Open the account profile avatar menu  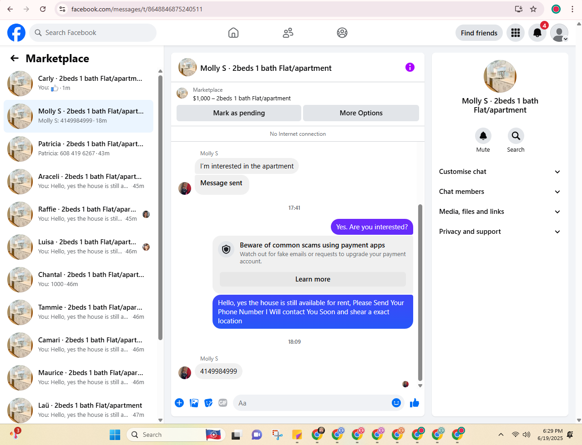tap(559, 33)
